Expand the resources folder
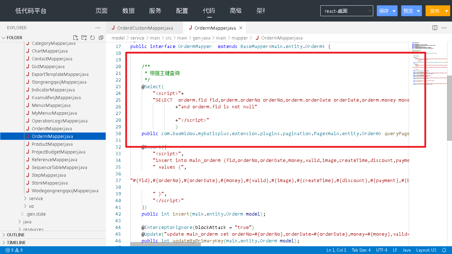 click(33, 229)
